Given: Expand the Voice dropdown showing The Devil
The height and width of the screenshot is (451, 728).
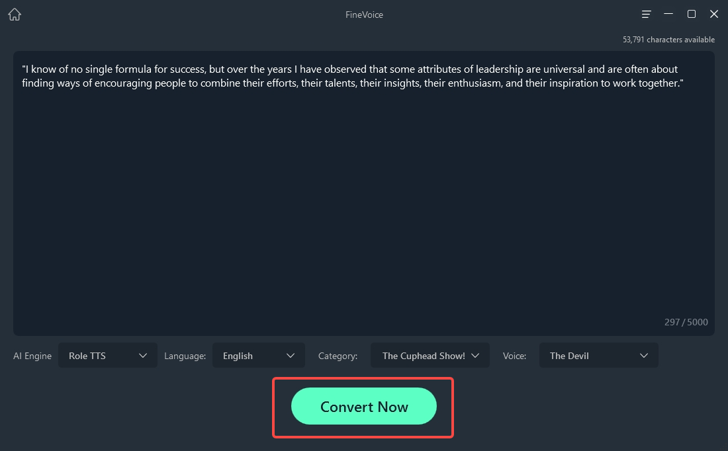Looking at the screenshot, I should coord(598,356).
